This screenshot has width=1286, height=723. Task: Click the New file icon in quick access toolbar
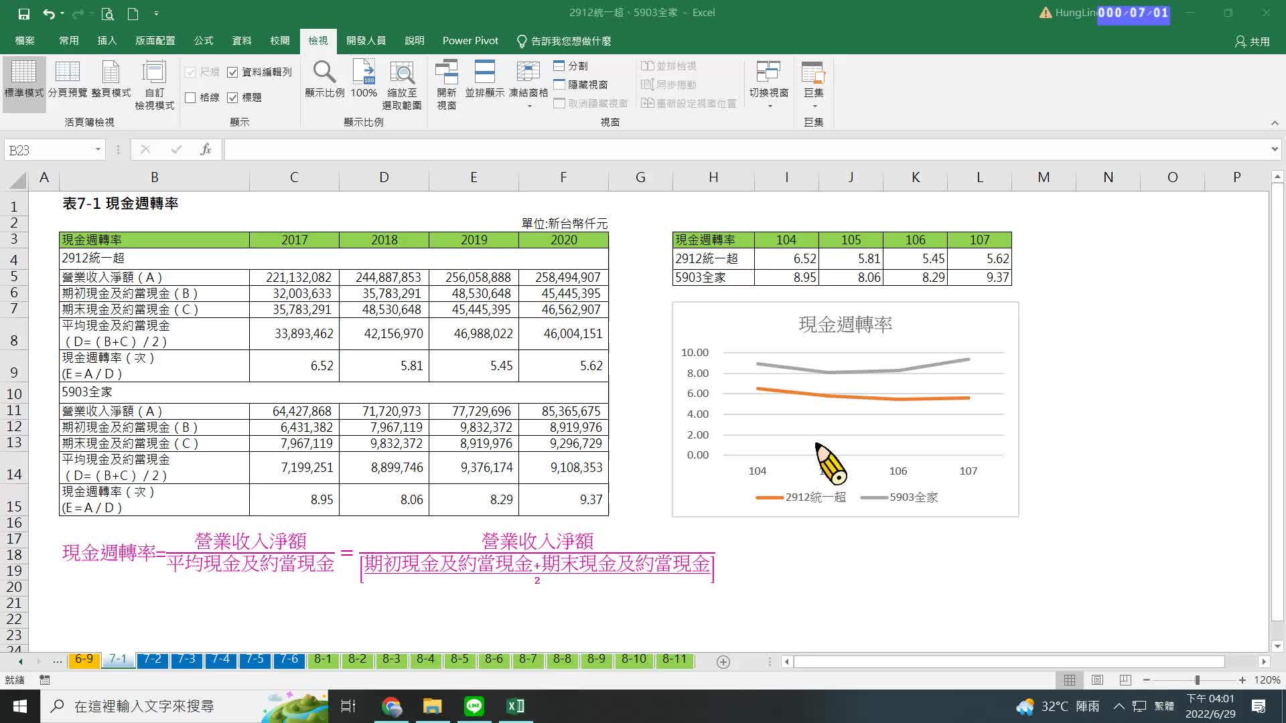(133, 13)
